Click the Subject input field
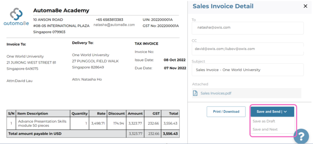The height and width of the screenshot is (144, 313). 248,70
